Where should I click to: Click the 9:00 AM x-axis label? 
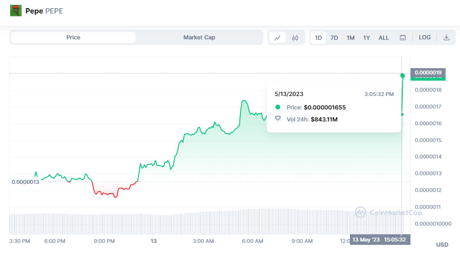(302, 241)
